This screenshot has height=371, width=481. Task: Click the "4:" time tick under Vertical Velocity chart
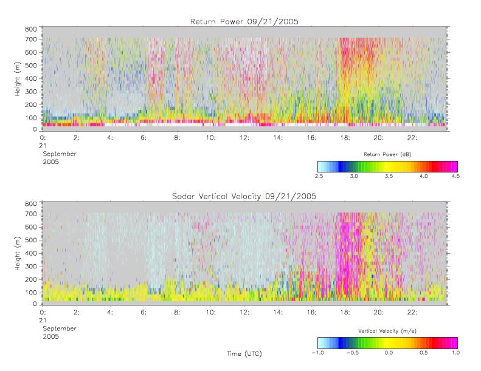tap(110, 313)
